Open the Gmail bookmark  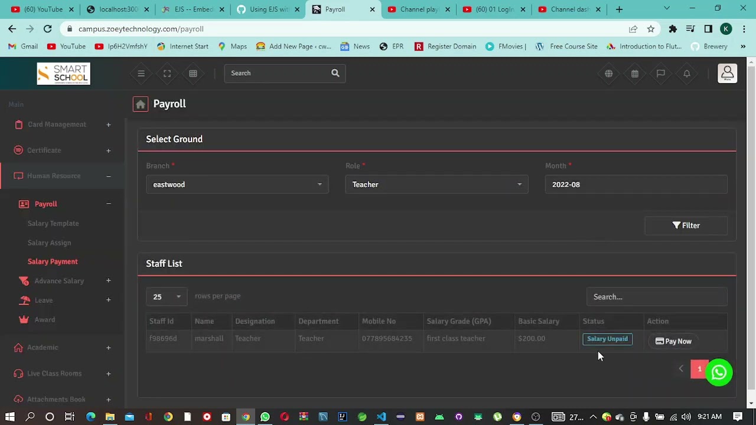(23, 46)
